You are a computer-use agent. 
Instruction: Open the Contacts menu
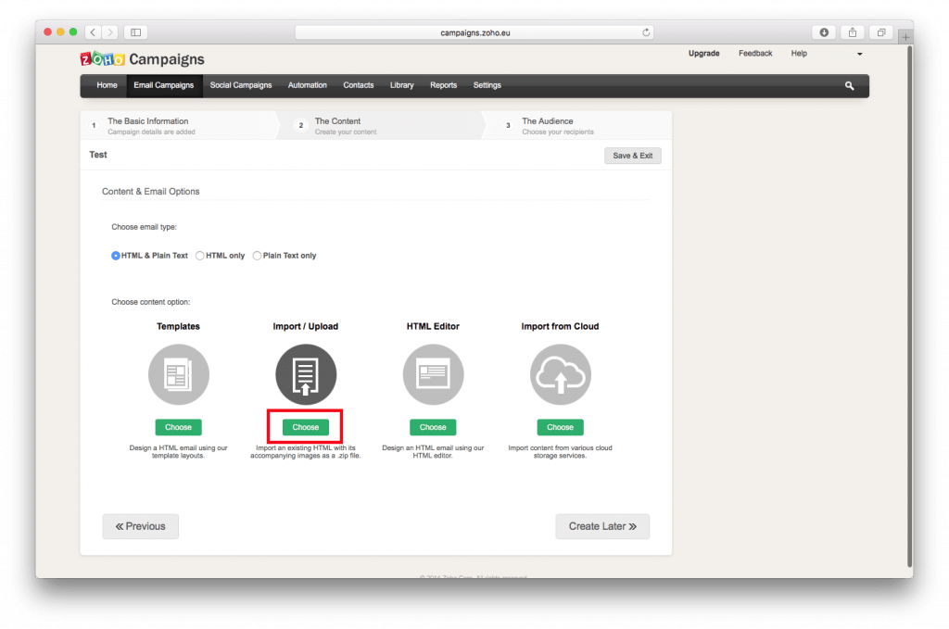[358, 86]
